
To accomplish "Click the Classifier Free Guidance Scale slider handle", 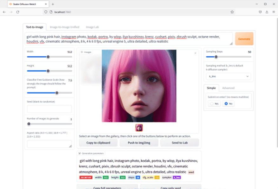I will [x=57, y=93].
